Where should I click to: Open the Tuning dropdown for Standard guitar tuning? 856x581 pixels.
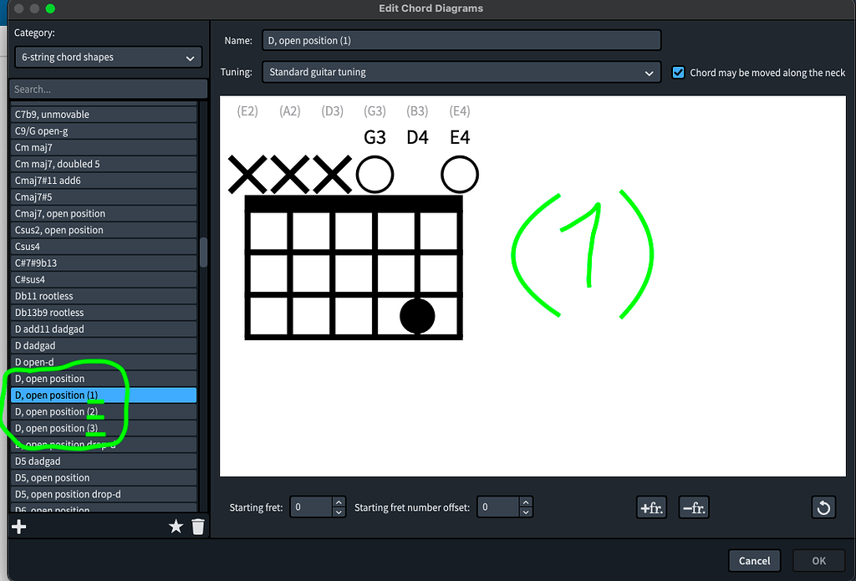462,72
